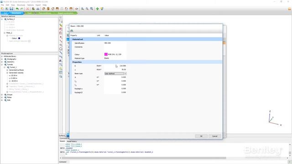The height and width of the screenshot is (164, 292).
Task: Click the side-view house icon in main toolbar
Action: click(53, 9)
